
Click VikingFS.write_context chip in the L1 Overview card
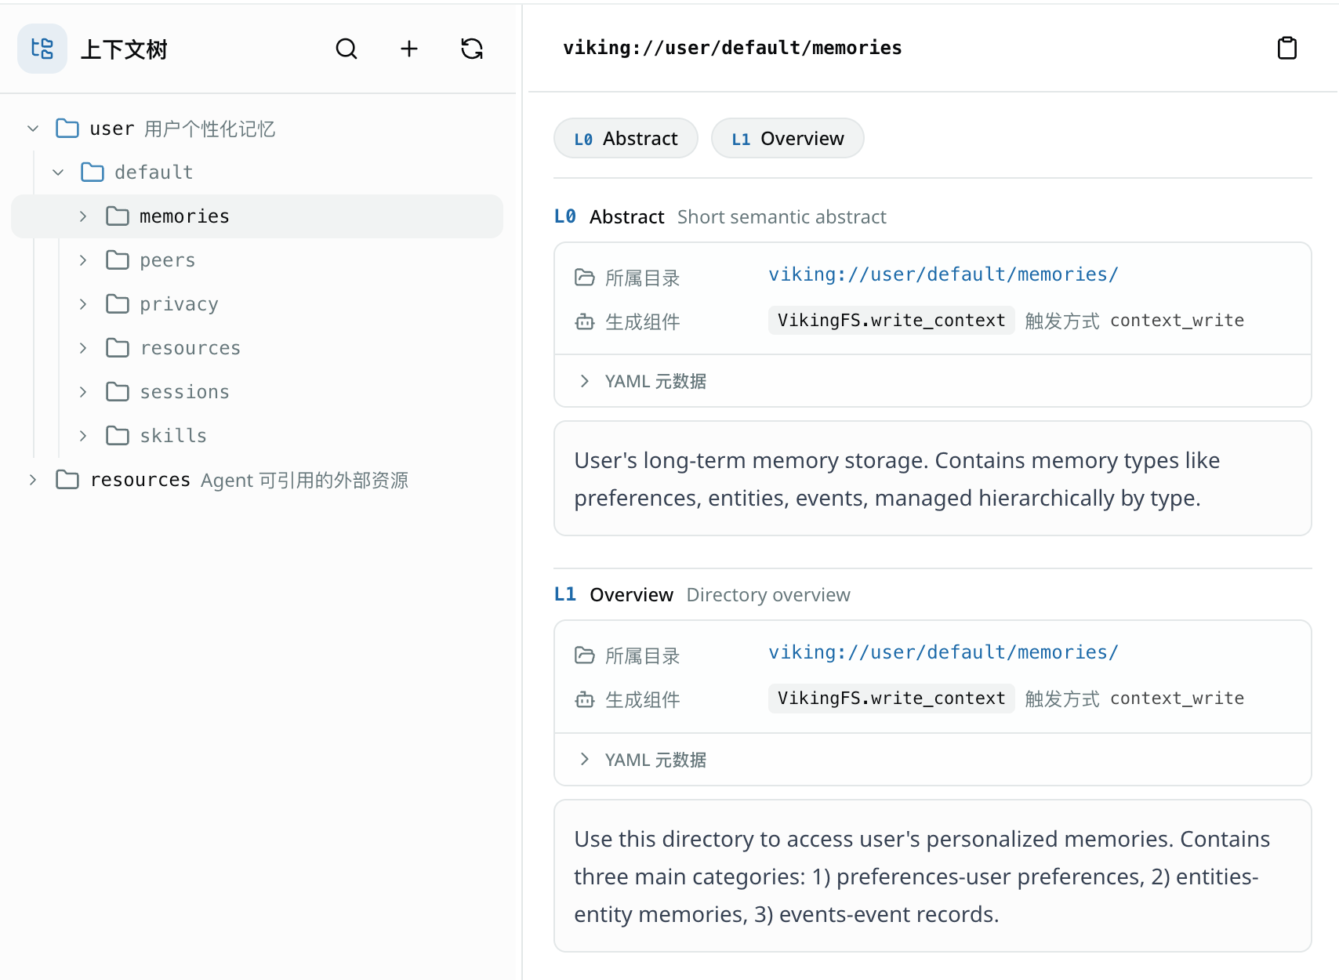point(891,699)
